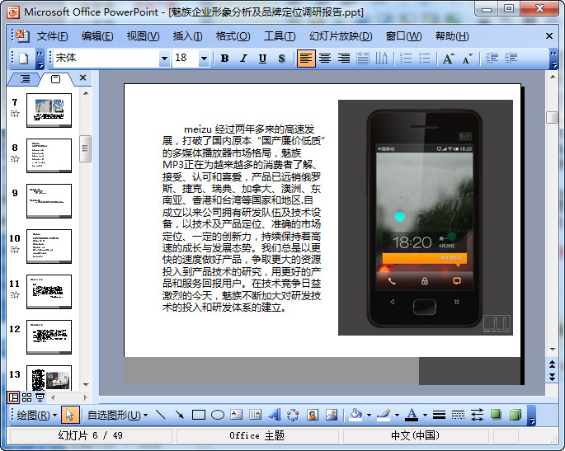Select slide 11 thumbnail
The image size is (565, 451).
pos(49,291)
